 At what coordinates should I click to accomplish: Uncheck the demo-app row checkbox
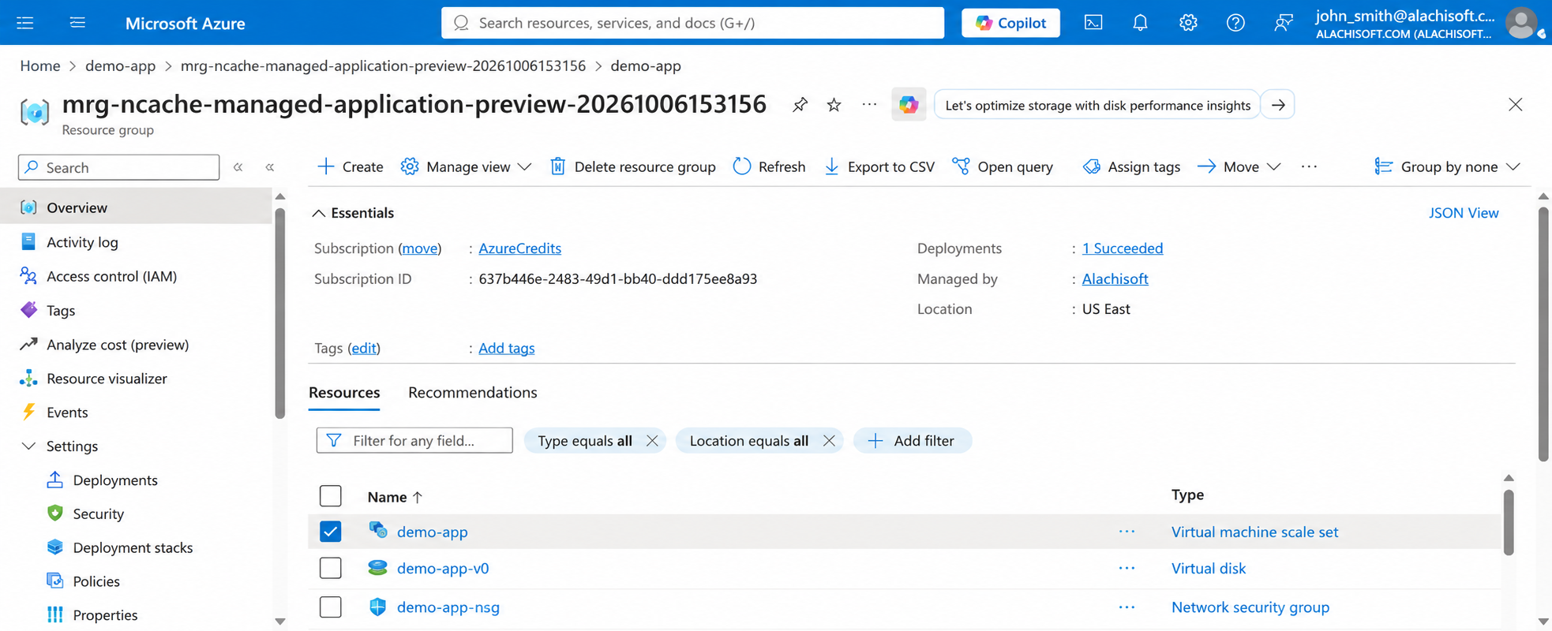[x=331, y=532]
